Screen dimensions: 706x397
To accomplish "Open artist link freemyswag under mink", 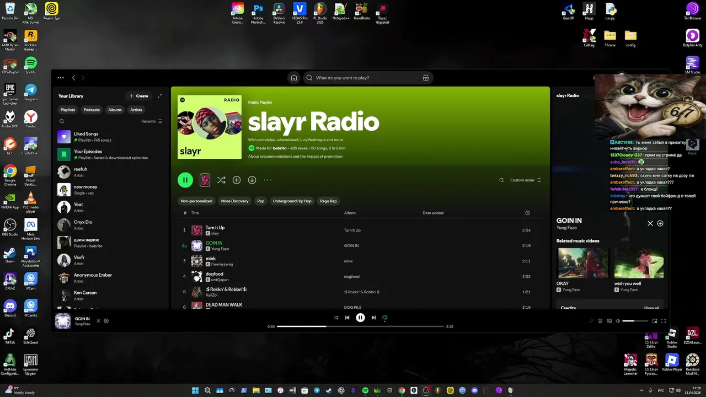I will click(222, 264).
